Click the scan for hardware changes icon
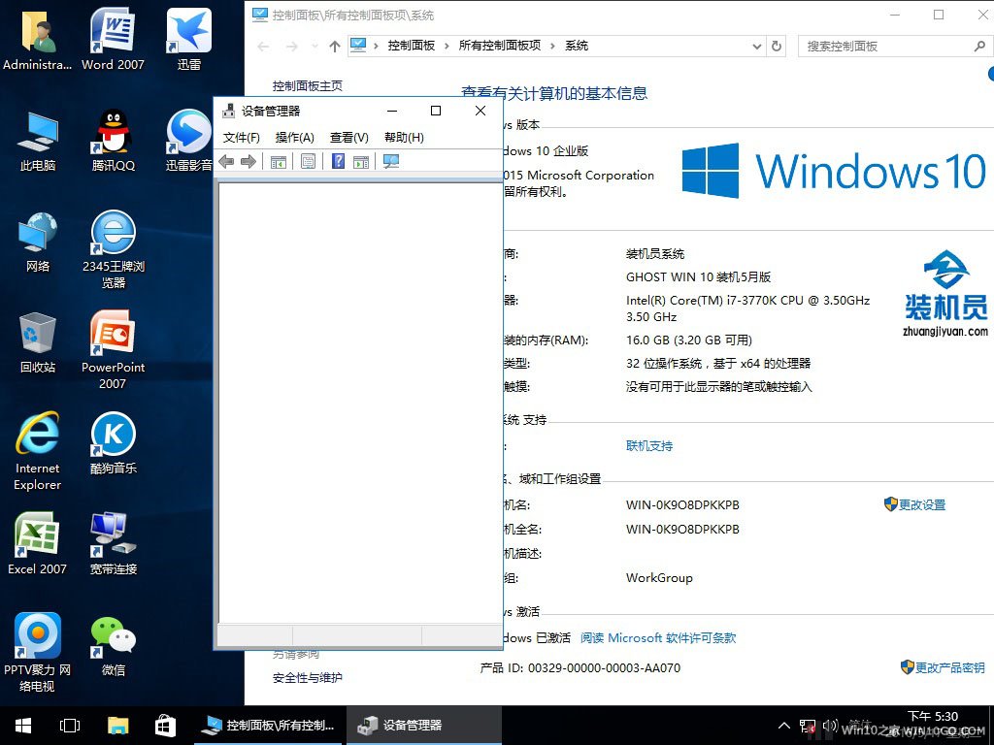 [x=391, y=162]
